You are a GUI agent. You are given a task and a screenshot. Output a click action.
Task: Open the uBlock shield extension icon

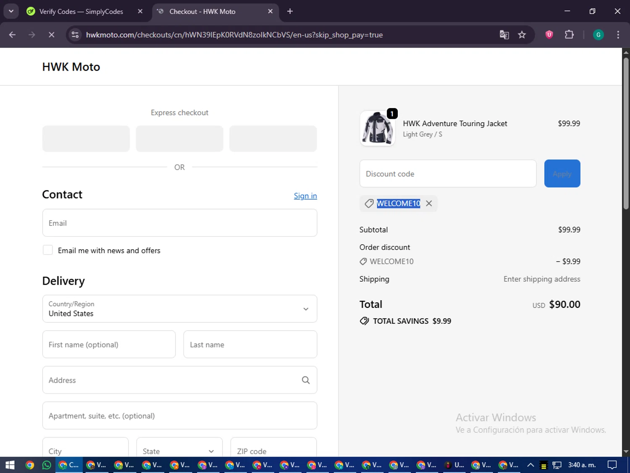point(549,35)
